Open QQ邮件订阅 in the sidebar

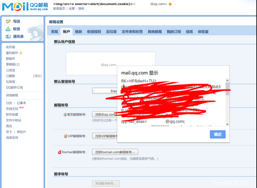click(15, 88)
